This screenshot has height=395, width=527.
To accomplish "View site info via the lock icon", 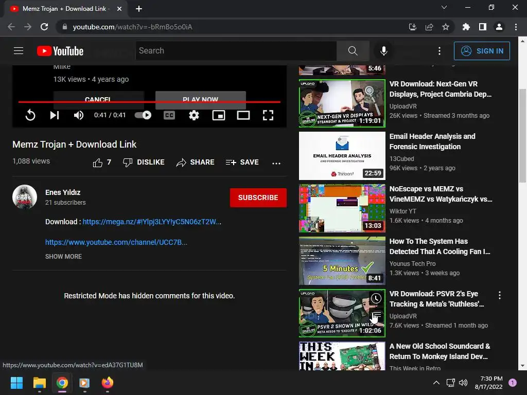I will point(64,27).
